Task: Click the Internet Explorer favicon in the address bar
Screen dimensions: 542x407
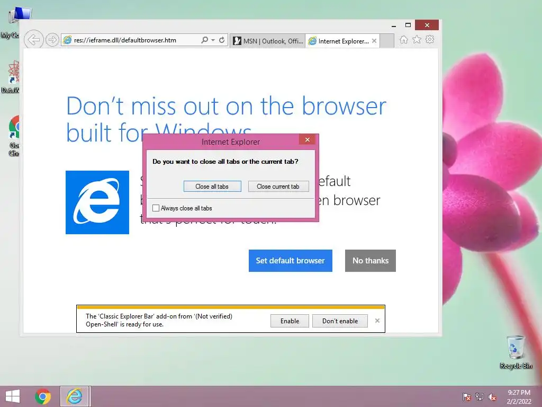Action: tap(67, 40)
